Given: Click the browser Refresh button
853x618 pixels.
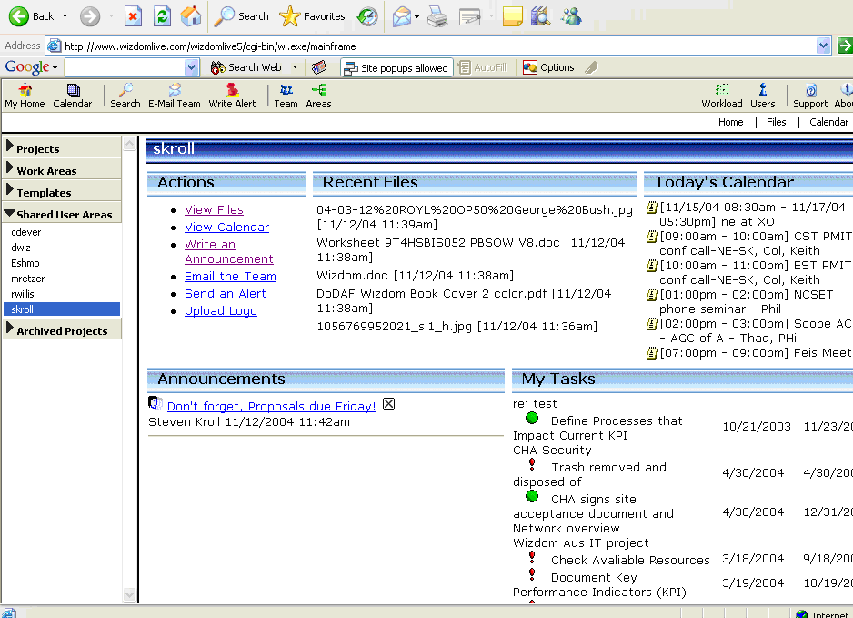Looking at the screenshot, I should (162, 16).
